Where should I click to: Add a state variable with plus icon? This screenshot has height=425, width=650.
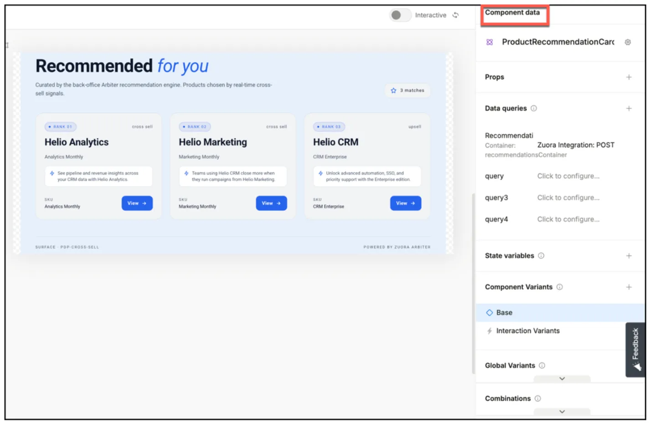629,256
